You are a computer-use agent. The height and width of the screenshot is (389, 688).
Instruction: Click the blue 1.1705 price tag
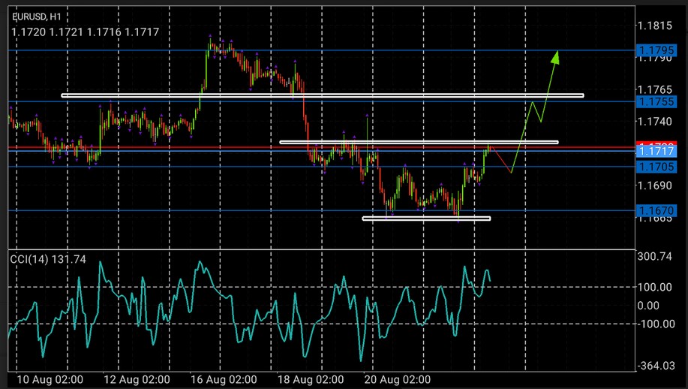click(653, 167)
